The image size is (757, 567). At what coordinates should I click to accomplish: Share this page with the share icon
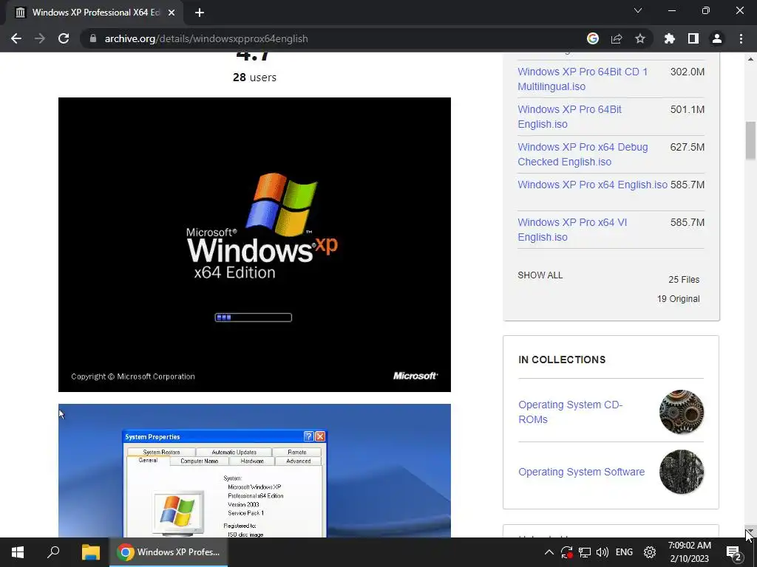pos(617,38)
